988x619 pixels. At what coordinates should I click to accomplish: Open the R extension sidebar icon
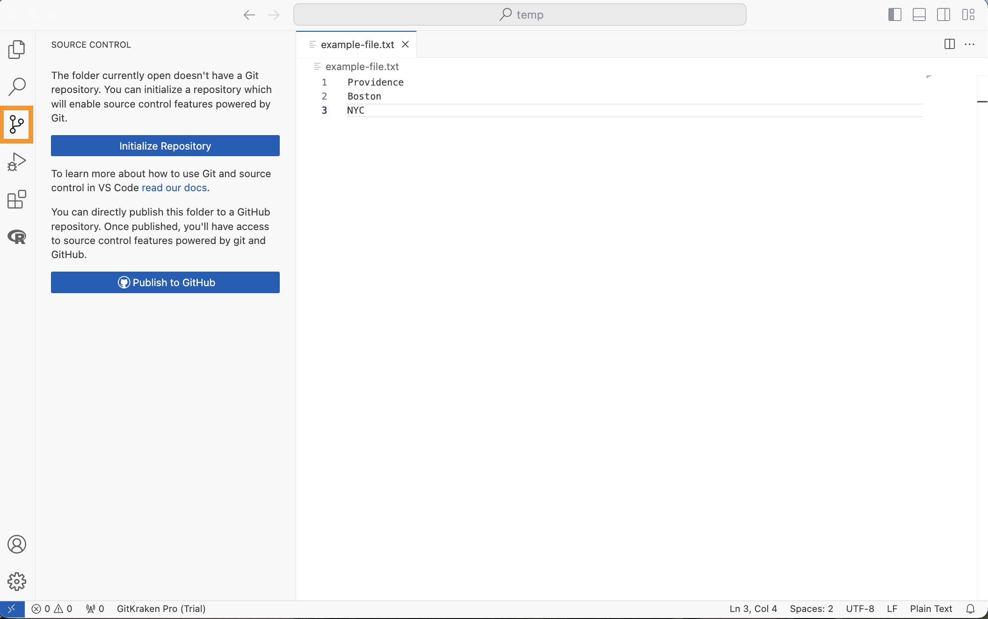point(17,237)
